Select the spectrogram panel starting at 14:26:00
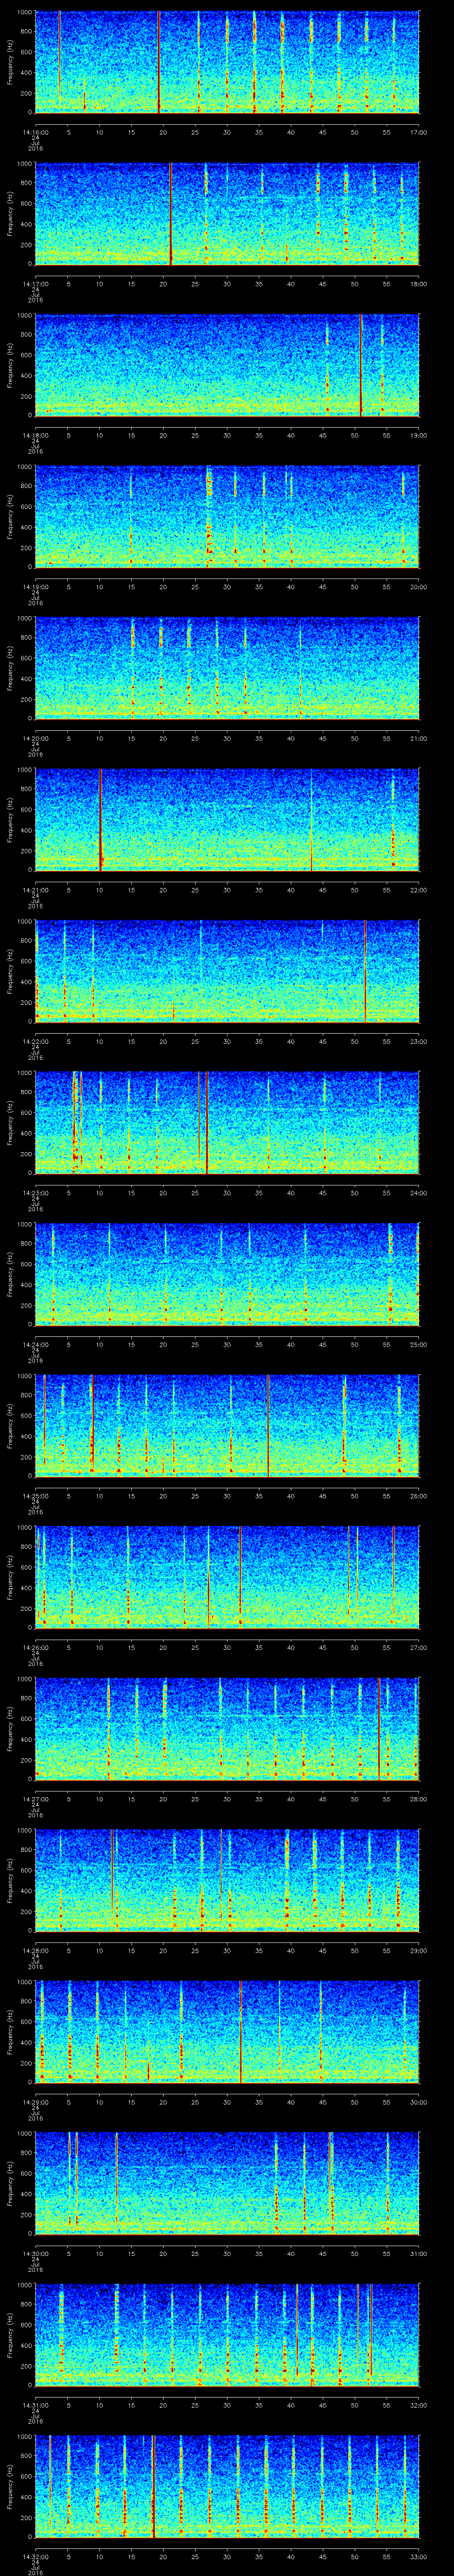 click(227, 1577)
